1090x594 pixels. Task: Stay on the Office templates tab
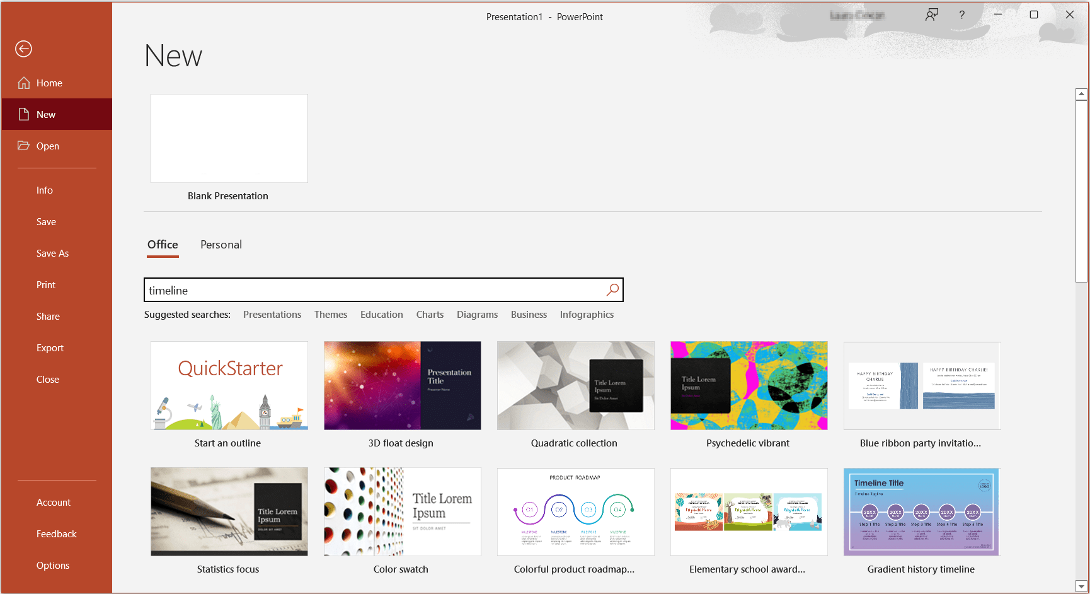[162, 245]
